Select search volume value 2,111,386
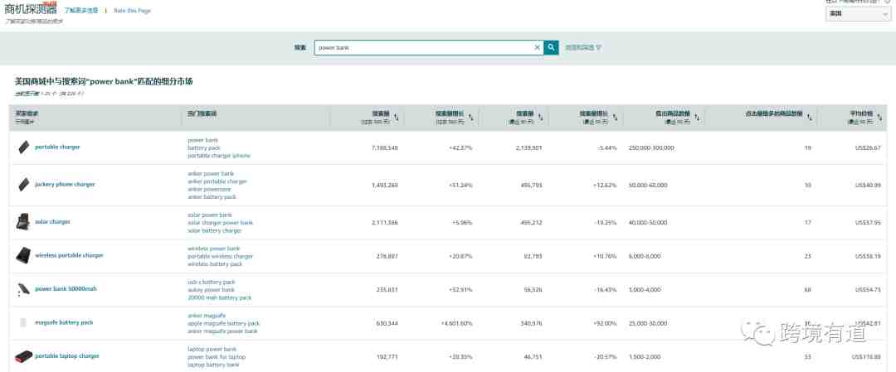896x372 pixels. [x=384, y=223]
